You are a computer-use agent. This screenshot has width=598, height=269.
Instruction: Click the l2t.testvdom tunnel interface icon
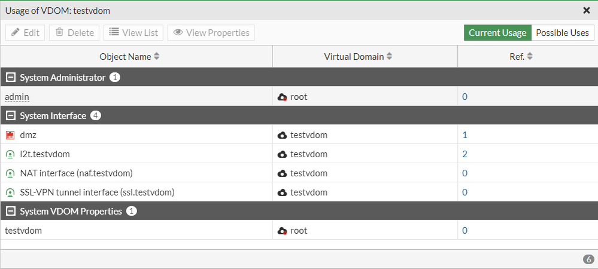pyautogui.click(x=10, y=154)
